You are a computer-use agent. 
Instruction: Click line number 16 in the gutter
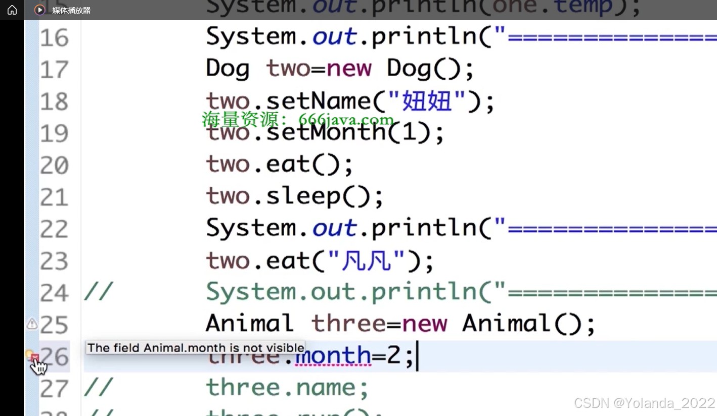tap(54, 38)
